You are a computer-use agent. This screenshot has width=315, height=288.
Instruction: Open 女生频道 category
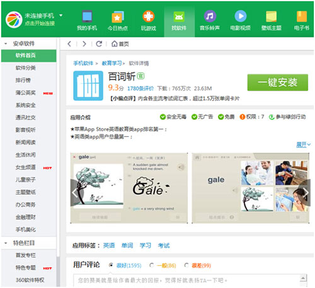tap(26, 167)
